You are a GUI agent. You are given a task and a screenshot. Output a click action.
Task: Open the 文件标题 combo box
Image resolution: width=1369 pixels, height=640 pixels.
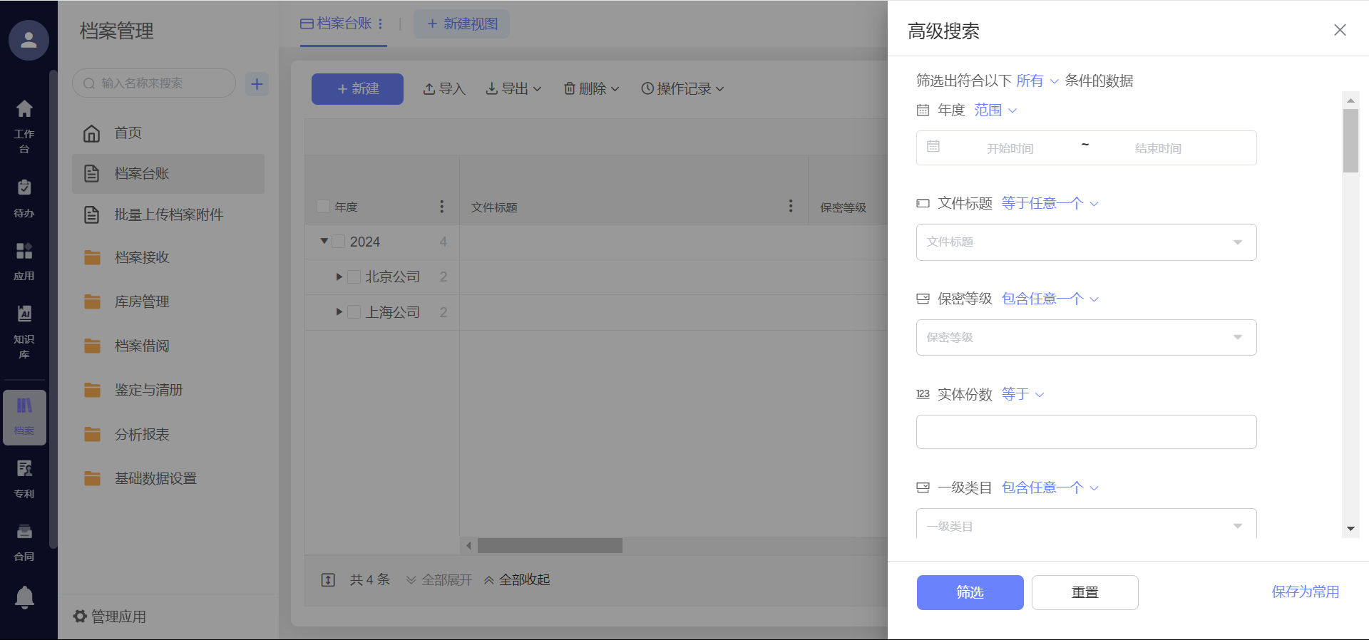(1085, 242)
